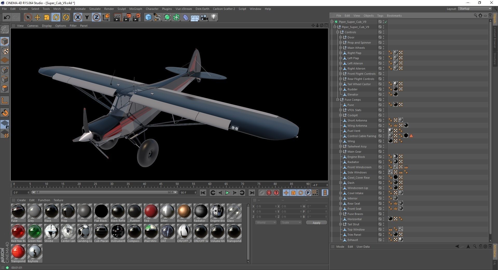Toggle Parameter keyframe recording
Image resolution: width=498 pixels, height=270 pixels.
tap(308, 193)
